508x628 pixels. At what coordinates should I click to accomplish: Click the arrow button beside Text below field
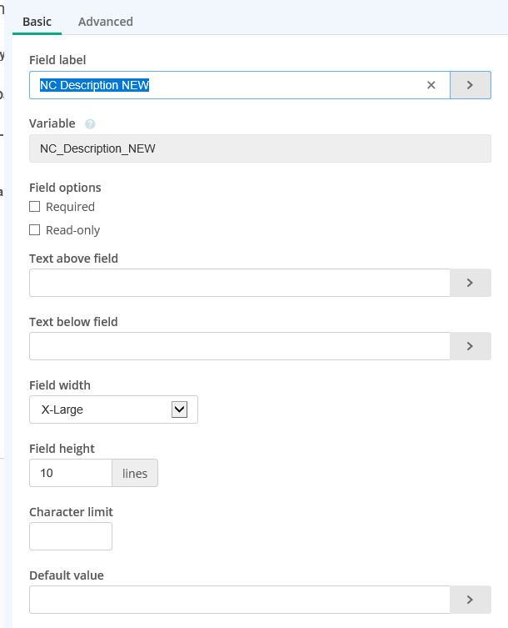coord(470,346)
